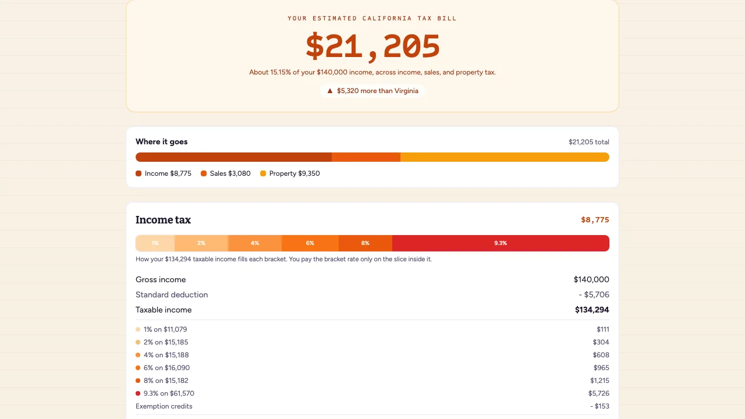Click the "How your $134,294 taxable income fills" caption
Image resolution: width=745 pixels, height=419 pixels.
tap(283, 260)
